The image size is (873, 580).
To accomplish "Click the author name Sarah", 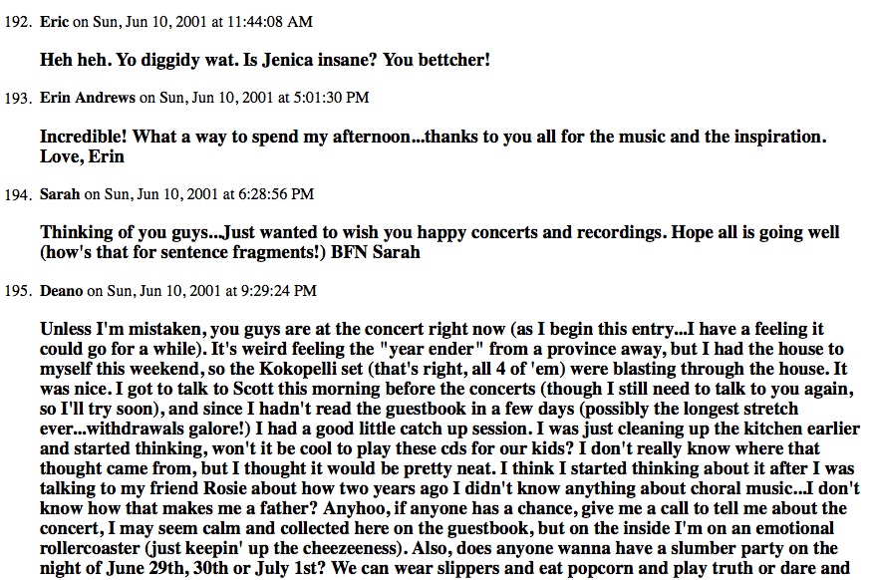I will pyautogui.click(x=60, y=194).
